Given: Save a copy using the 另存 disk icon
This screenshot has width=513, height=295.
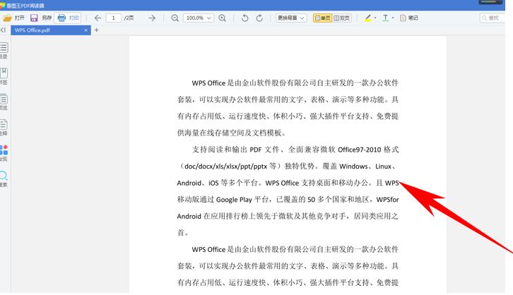Looking at the screenshot, I should point(40,18).
